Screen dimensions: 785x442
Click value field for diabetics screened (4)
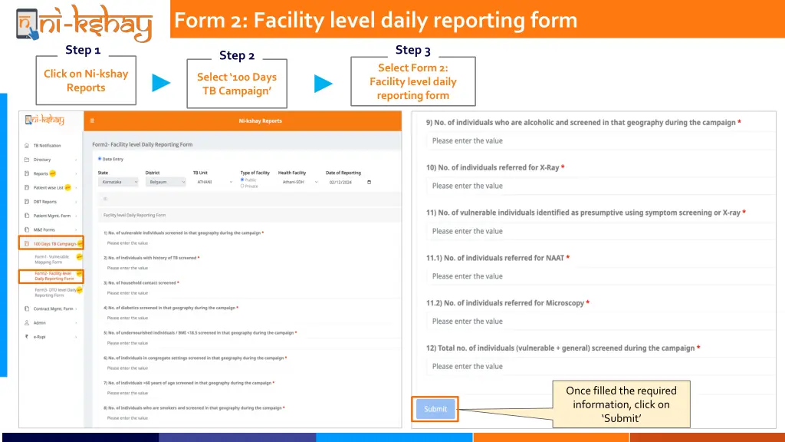251,318
